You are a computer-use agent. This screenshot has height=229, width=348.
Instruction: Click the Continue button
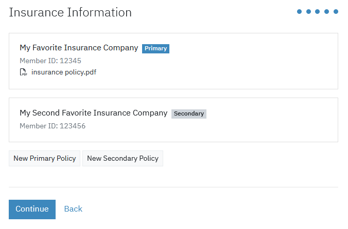click(x=32, y=209)
